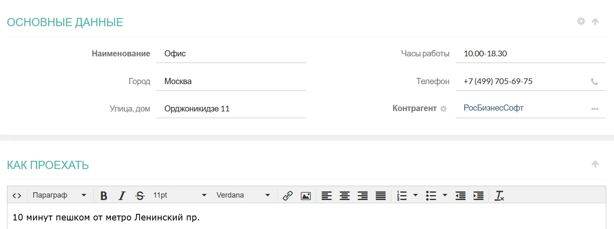
Task: Open the РосБизнесСофт contractor link
Action: click(x=493, y=108)
